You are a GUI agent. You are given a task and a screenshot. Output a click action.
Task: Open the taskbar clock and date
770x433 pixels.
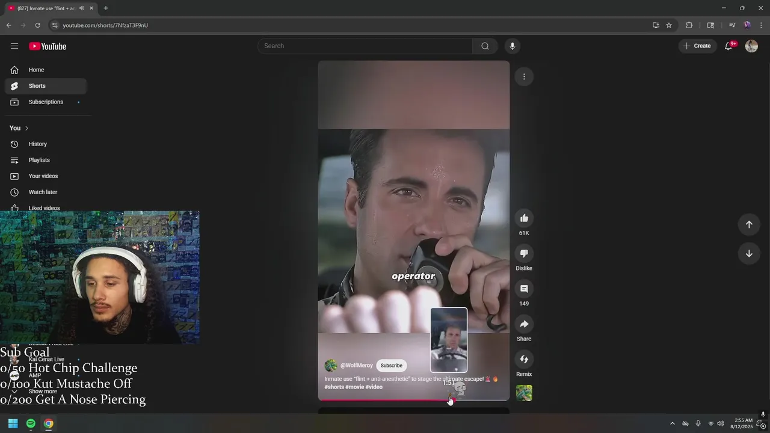tap(741, 423)
